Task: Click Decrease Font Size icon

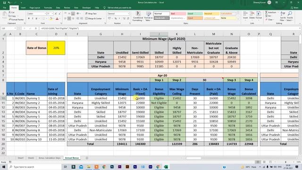Action: coord(59,14)
